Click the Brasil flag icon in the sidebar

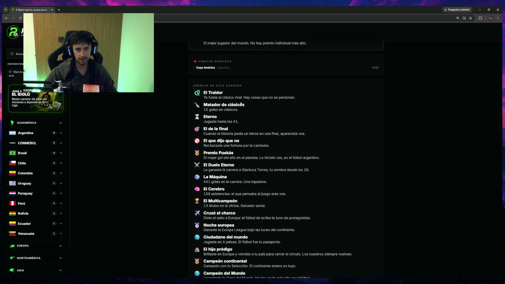tap(12, 153)
